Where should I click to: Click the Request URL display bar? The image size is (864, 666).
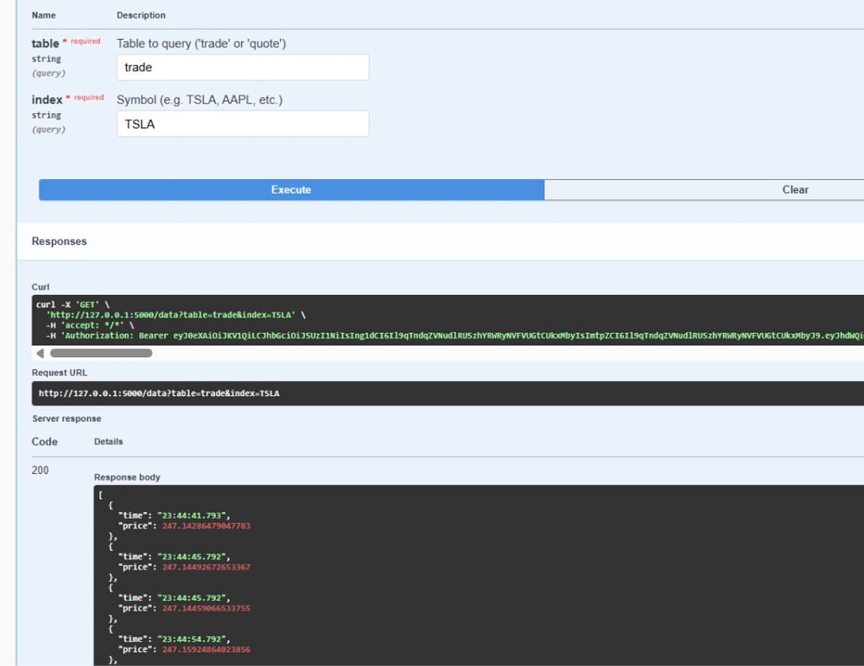pos(288,393)
